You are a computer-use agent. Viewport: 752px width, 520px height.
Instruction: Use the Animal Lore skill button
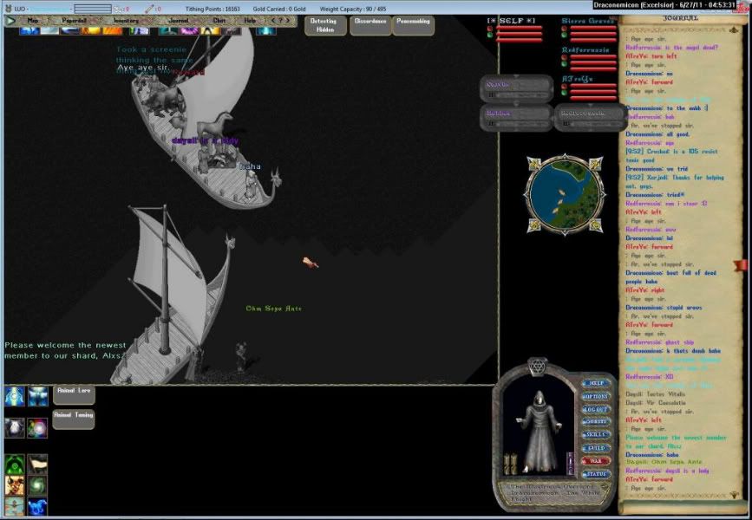click(74, 395)
